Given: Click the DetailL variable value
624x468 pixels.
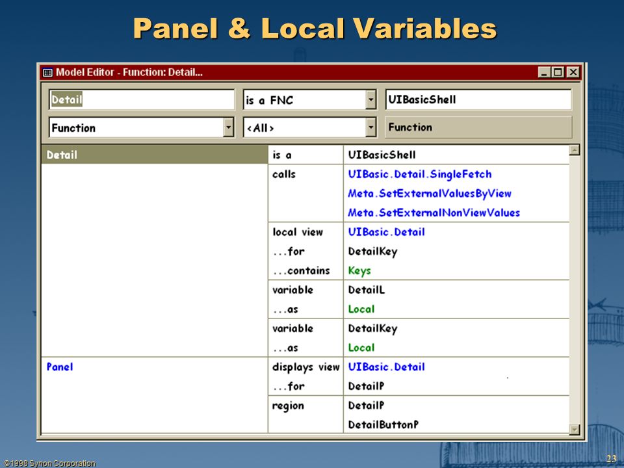Looking at the screenshot, I should [367, 290].
